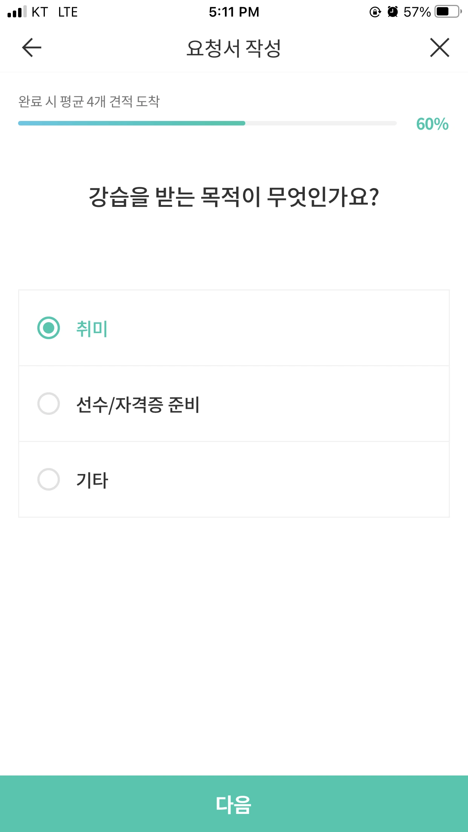
Task: Select the 선수/자격증 준비 radio button
Action: tap(49, 404)
